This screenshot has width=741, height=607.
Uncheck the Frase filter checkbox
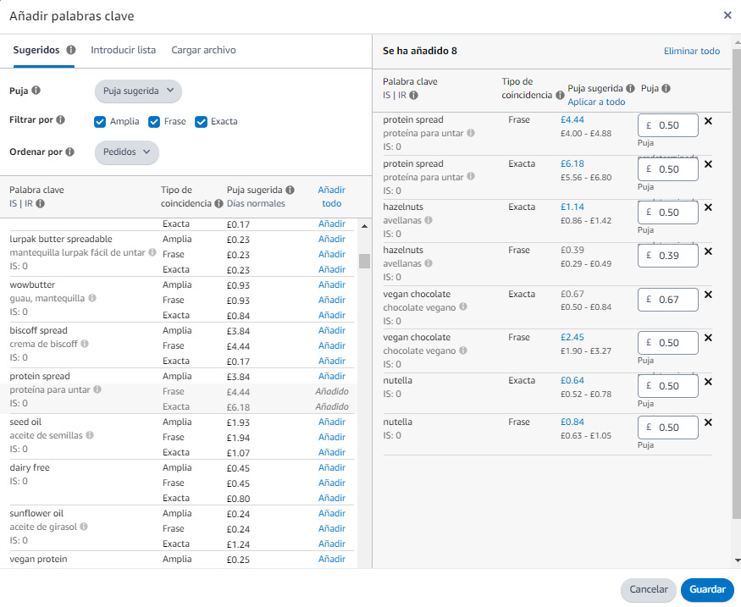click(x=154, y=122)
